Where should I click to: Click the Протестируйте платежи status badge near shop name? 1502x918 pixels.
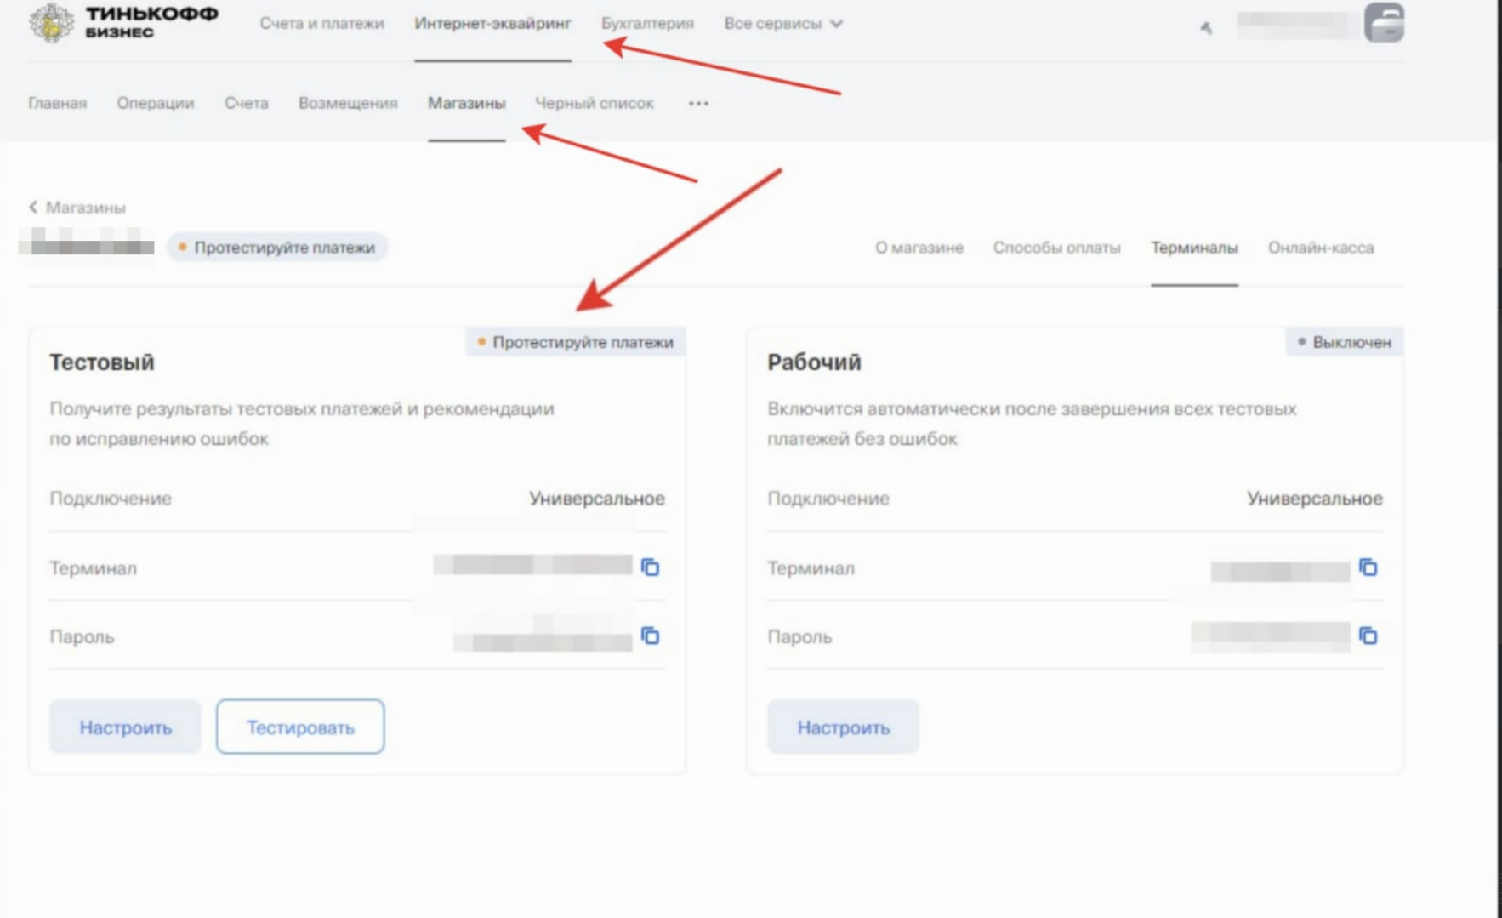pos(276,248)
